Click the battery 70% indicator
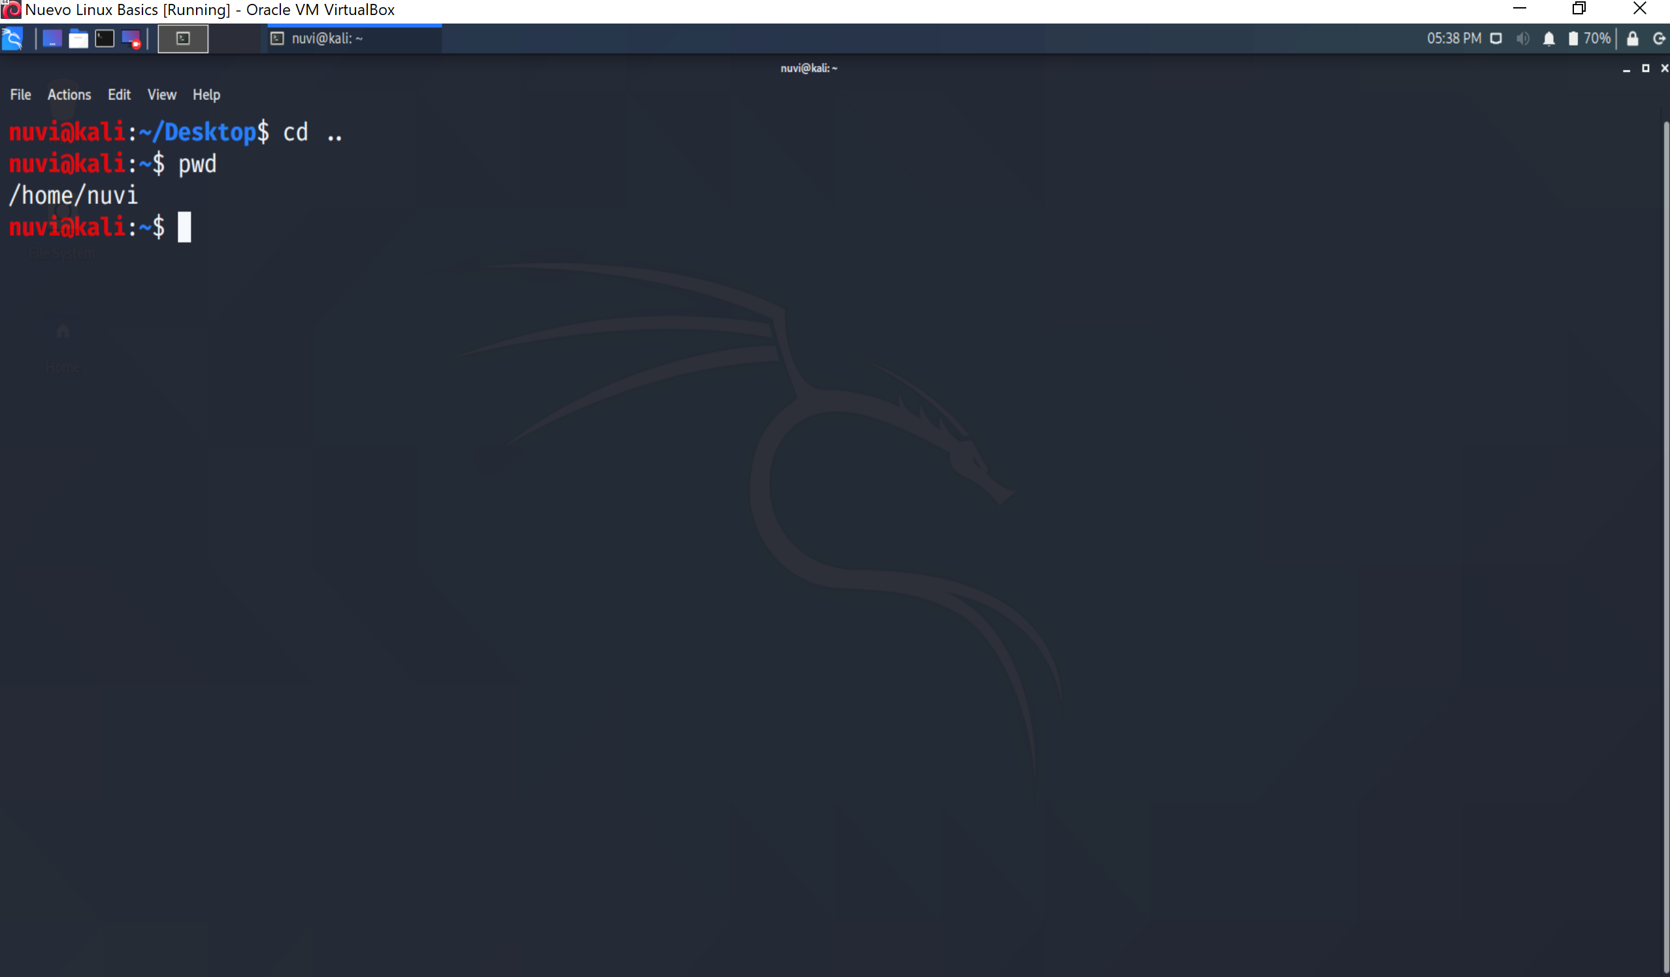1670x977 pixels. [1589, 39]
